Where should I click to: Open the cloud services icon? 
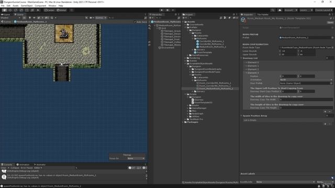(280, 10)
